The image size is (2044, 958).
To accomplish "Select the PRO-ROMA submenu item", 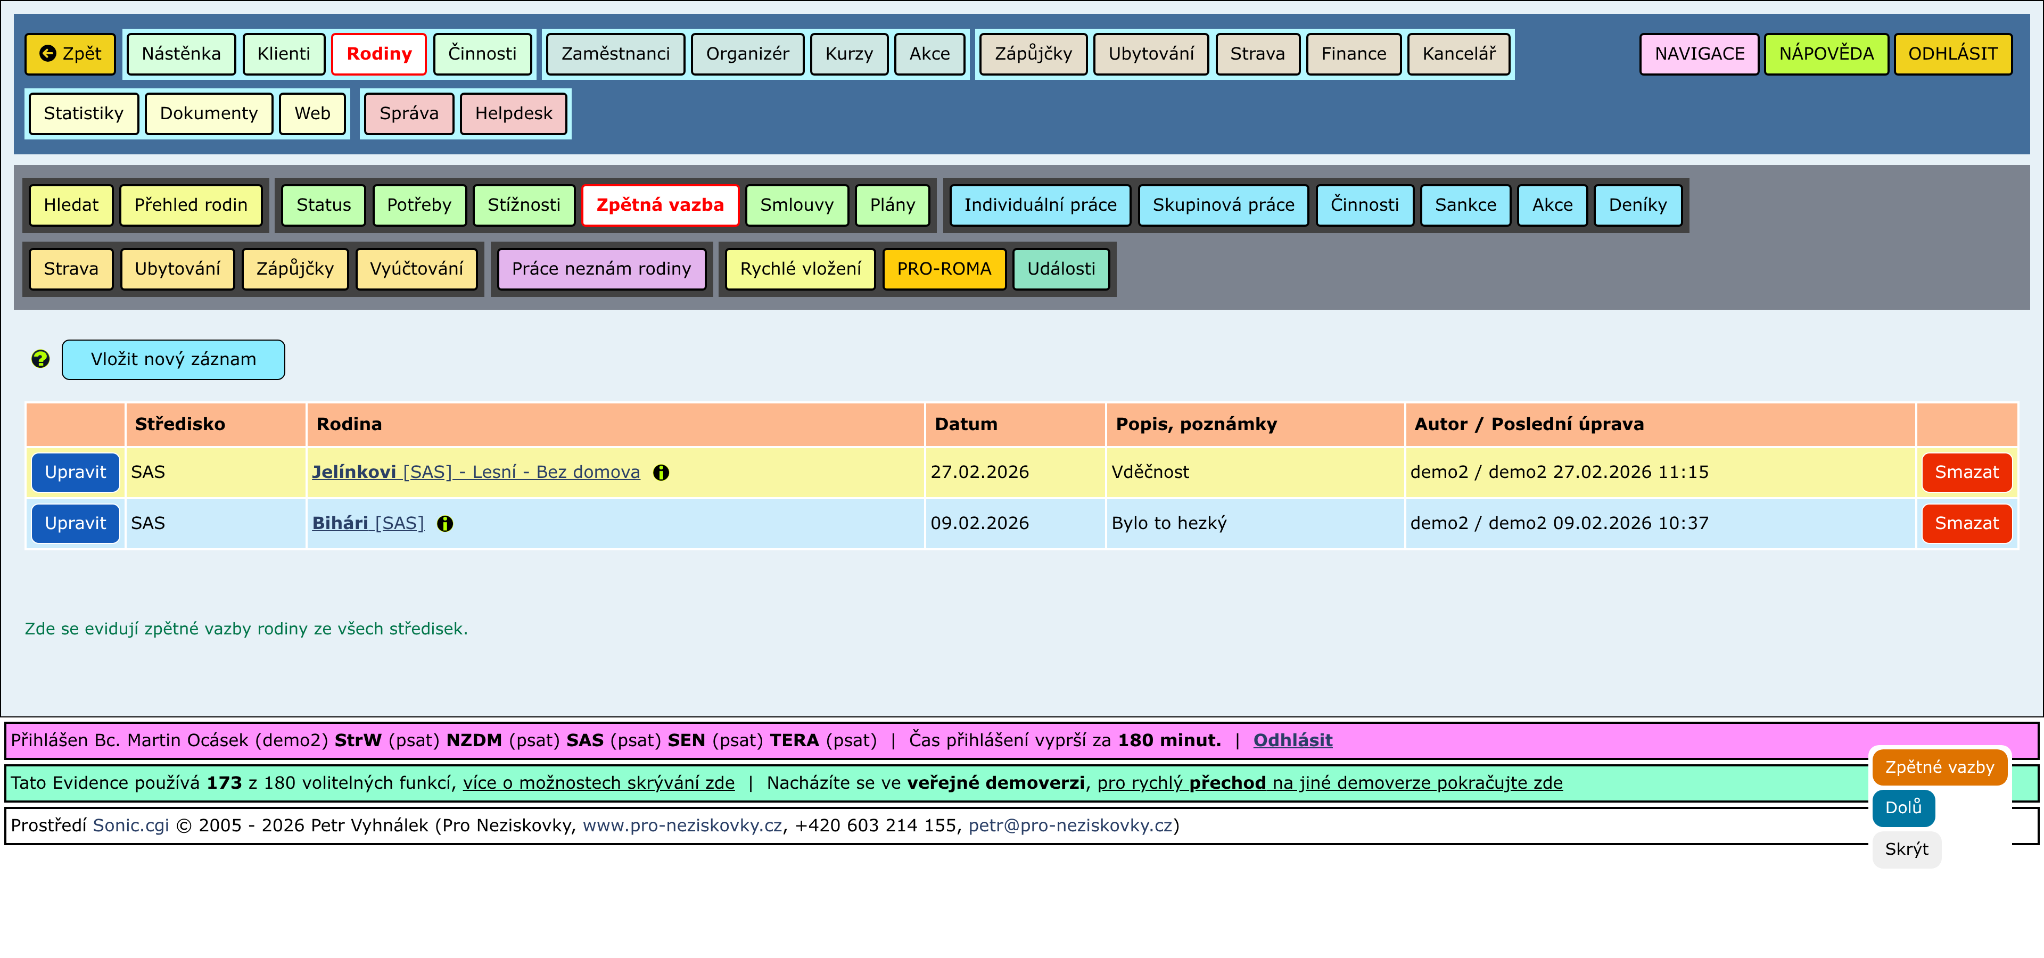I will [x=943, y=269].
